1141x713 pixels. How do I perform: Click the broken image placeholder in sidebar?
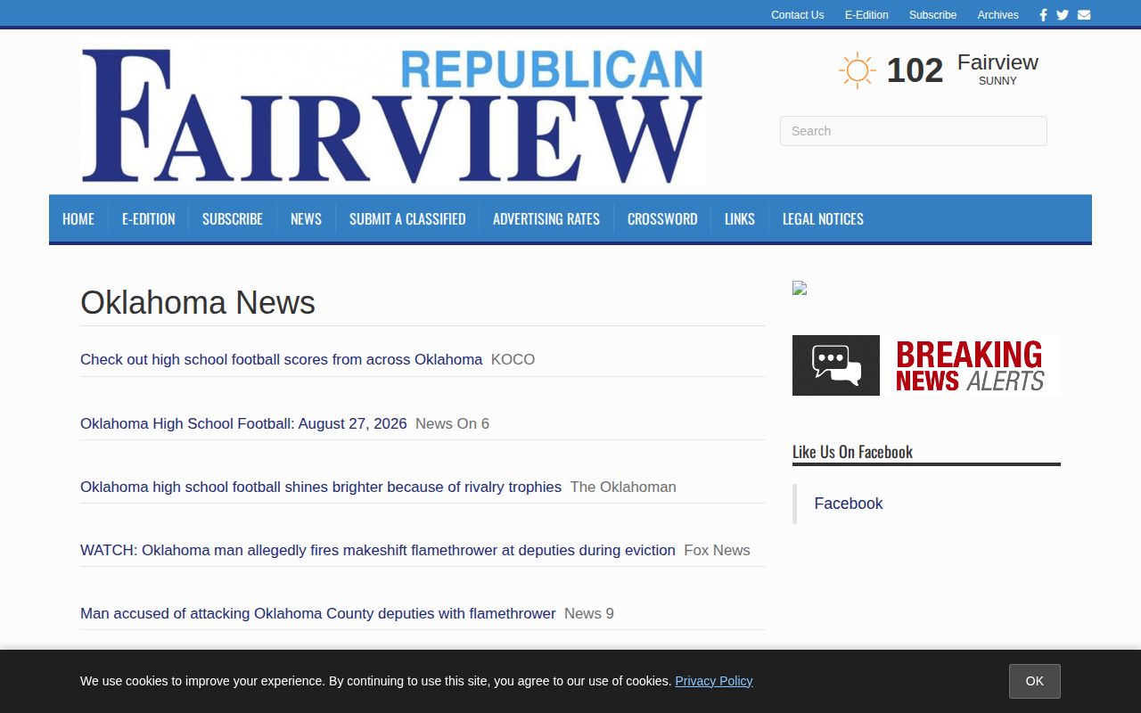[800, 288]
